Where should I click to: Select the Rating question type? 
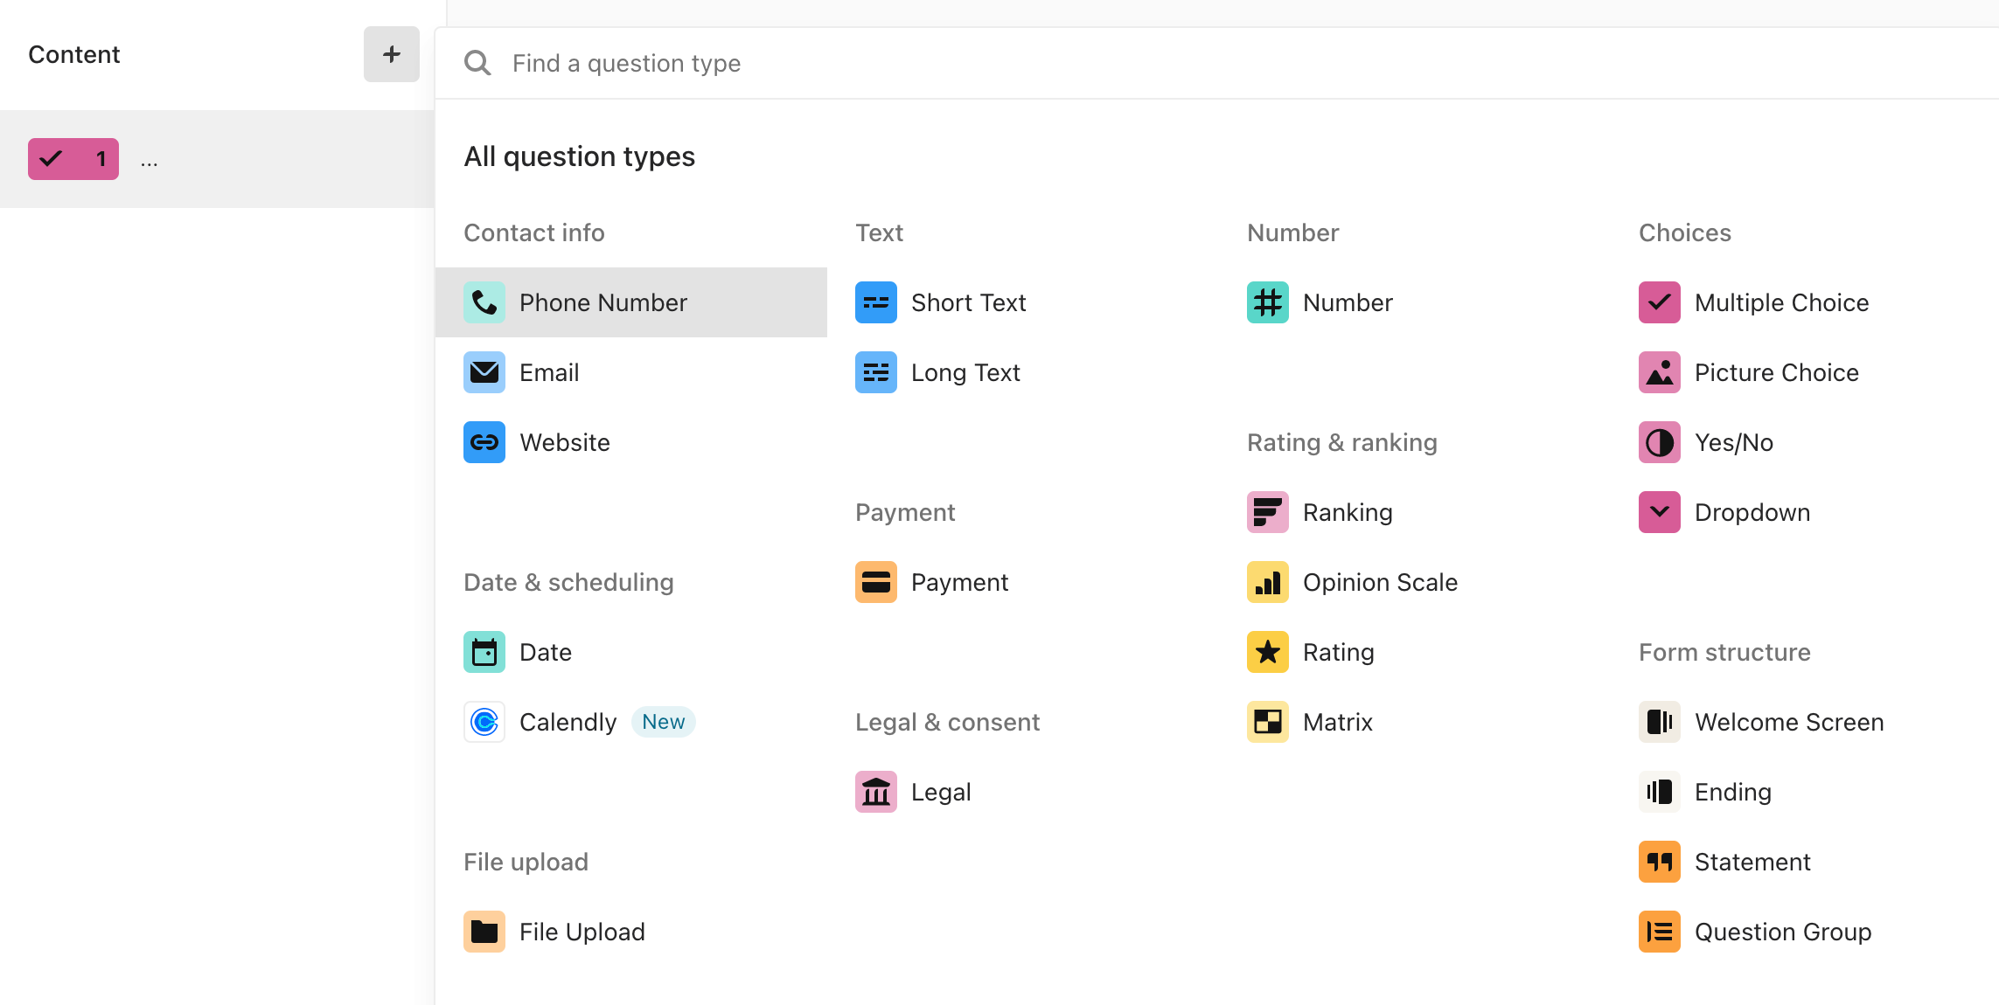[x=1339, y=651]
